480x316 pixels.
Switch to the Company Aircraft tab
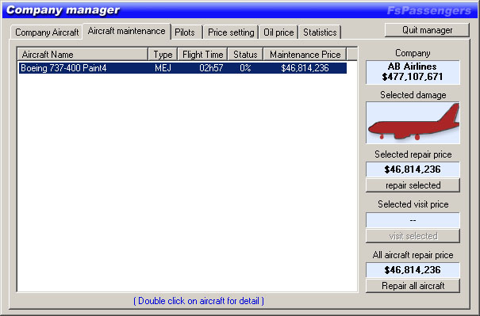(47, 32)
